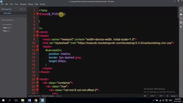Image resolution: width=183 pixels, height=103 pixels.
Task: Open the PHP language mode dropdown
Action: (x=162, y=96)
